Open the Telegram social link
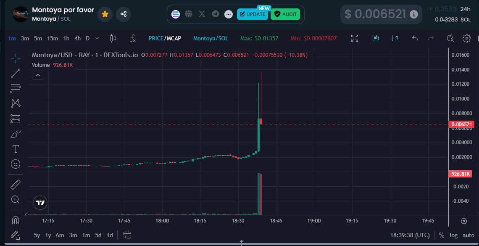Image resolution: width=479 pixels, height=246 pixels. [x=216, y=14]
